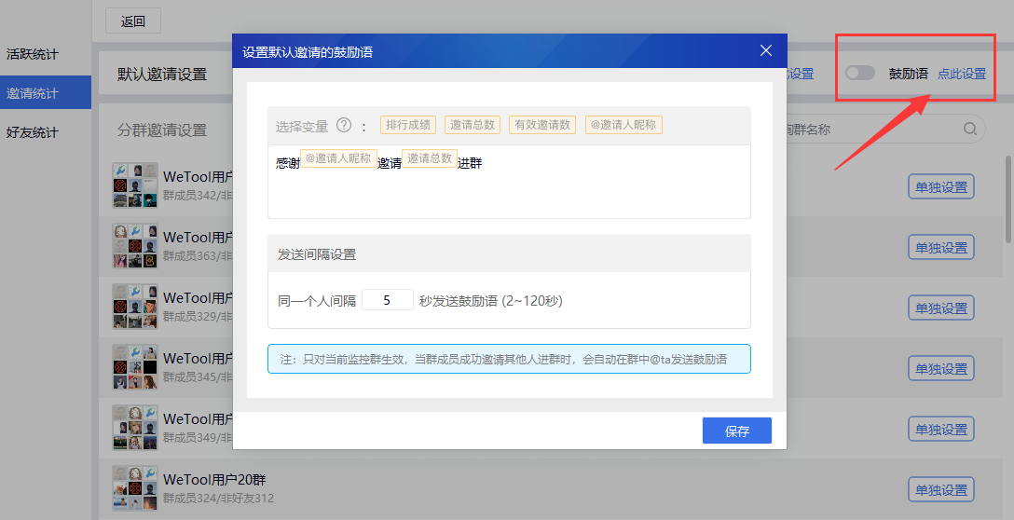This screenshot has height=520, width=1014.
Task: Click the WeTool用户20群 group avatar
Action: coord(135,488)
